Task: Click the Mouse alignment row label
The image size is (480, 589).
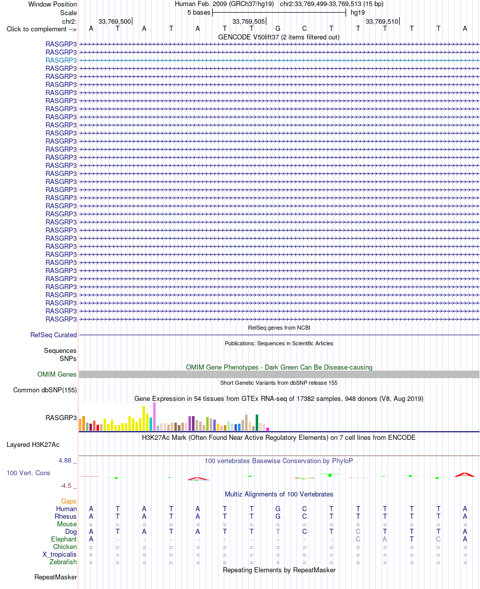Action: (x=67, y=524)
